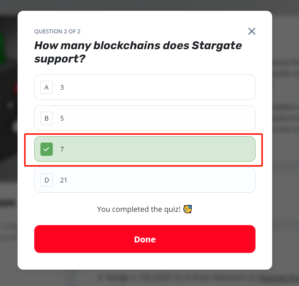Close the quiz dialog with the X icon

tap(252, 31)
